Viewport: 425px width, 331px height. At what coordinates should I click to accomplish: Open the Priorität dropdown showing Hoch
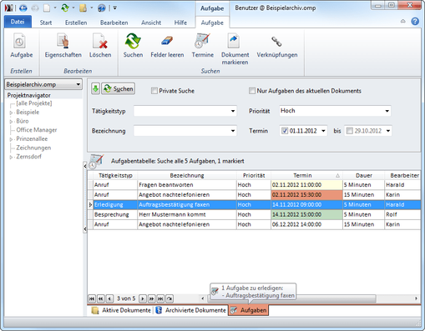pyautogui.click(x=387, y=111)
